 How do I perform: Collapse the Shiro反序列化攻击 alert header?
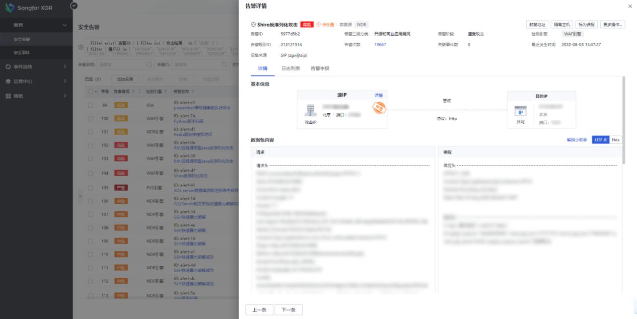click(x=253, y=25)
